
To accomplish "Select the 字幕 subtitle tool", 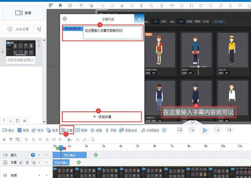I will pyautogui.click(x=67, y=130).
